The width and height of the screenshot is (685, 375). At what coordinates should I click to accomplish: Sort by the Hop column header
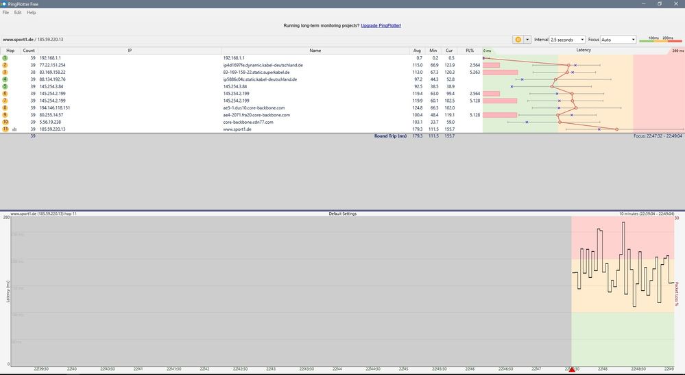[10, 51]
